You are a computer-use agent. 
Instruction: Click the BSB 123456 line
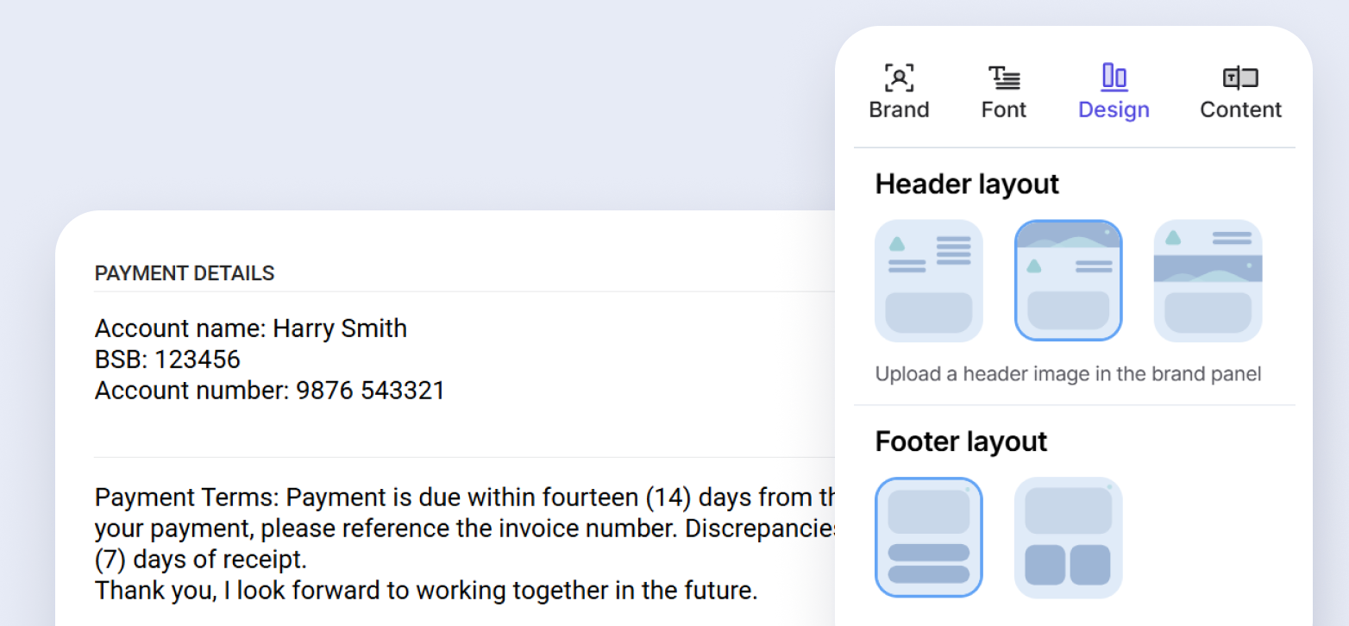[167, 360]
